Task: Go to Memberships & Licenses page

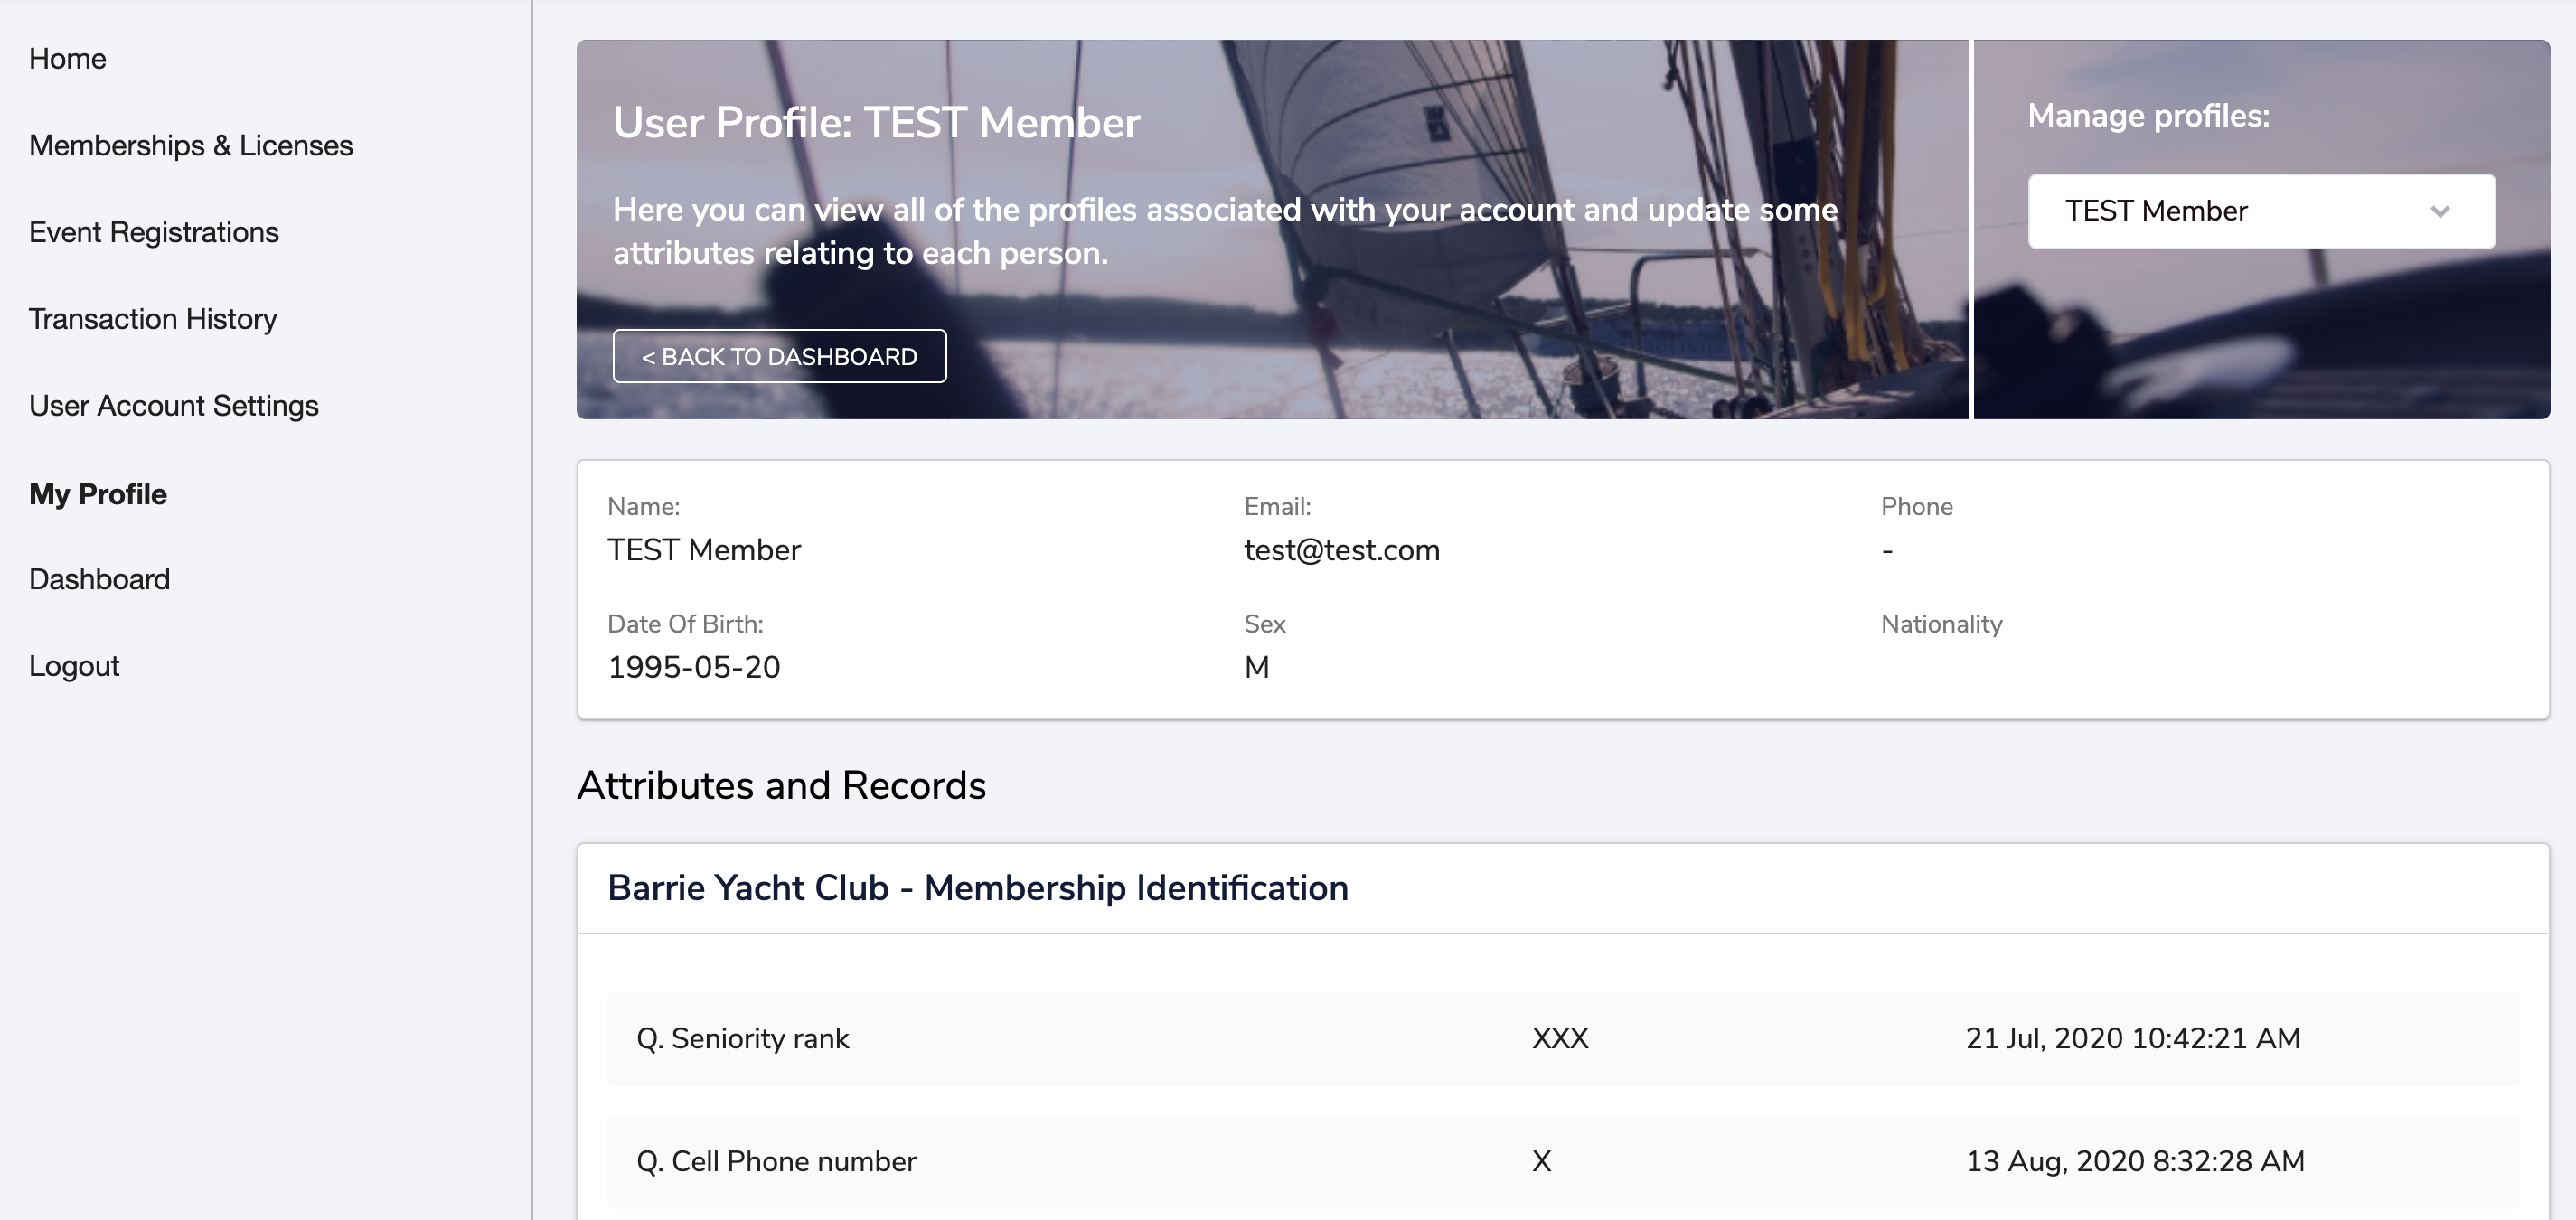Action: 190,146
